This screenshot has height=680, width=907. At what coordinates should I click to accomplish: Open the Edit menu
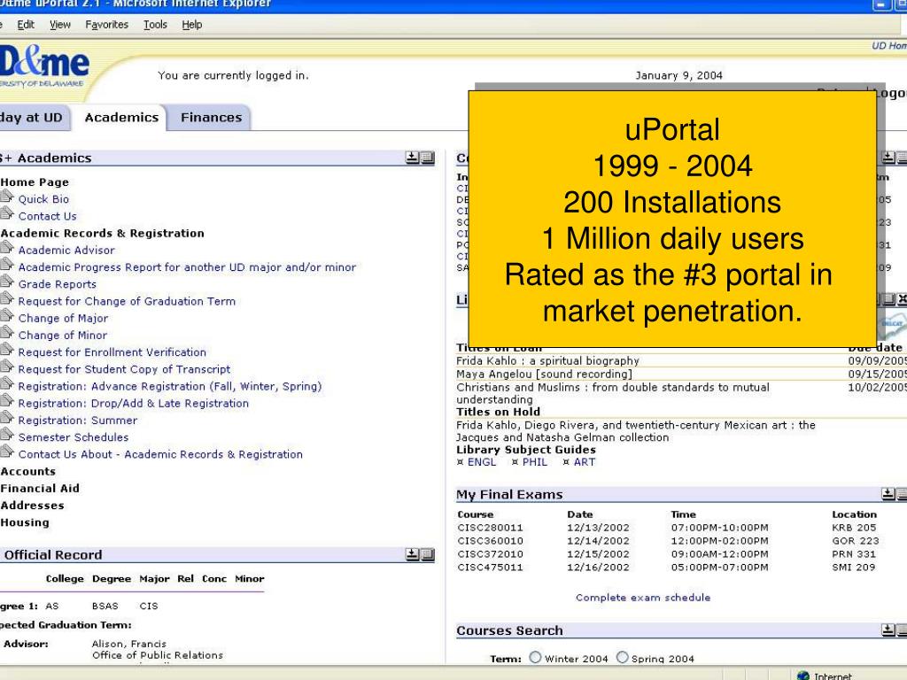26,24
